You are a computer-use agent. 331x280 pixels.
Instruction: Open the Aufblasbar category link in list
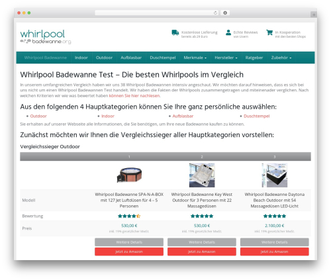coord(183,116)
